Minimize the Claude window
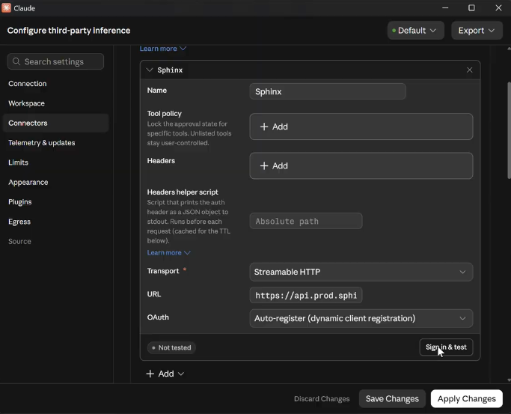 445,7
